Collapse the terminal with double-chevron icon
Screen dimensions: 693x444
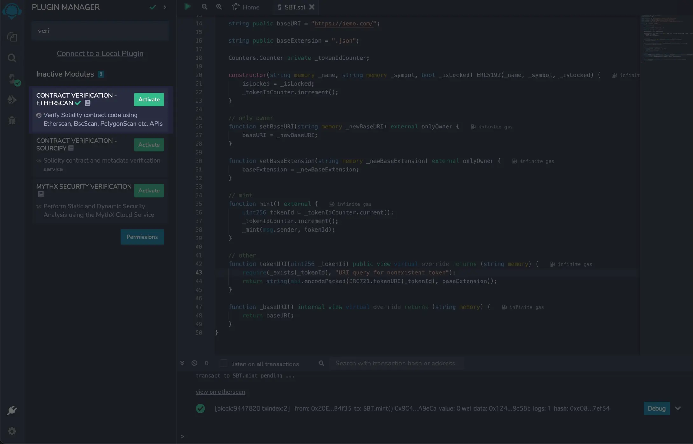pos(182,363)
